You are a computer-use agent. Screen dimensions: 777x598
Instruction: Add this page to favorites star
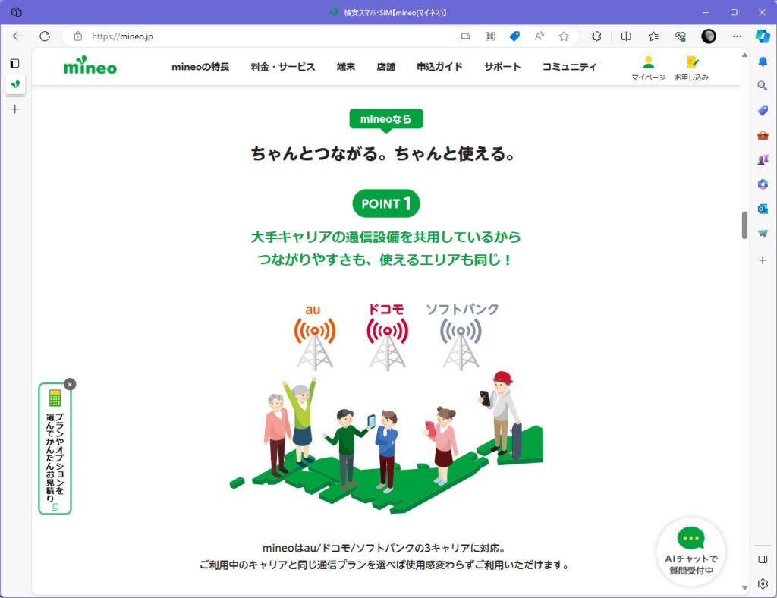click(564, 36)
